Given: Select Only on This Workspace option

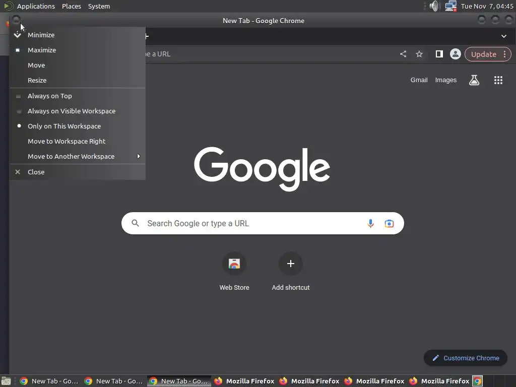Looking at the screenshot, I should [x=77, y=126].
